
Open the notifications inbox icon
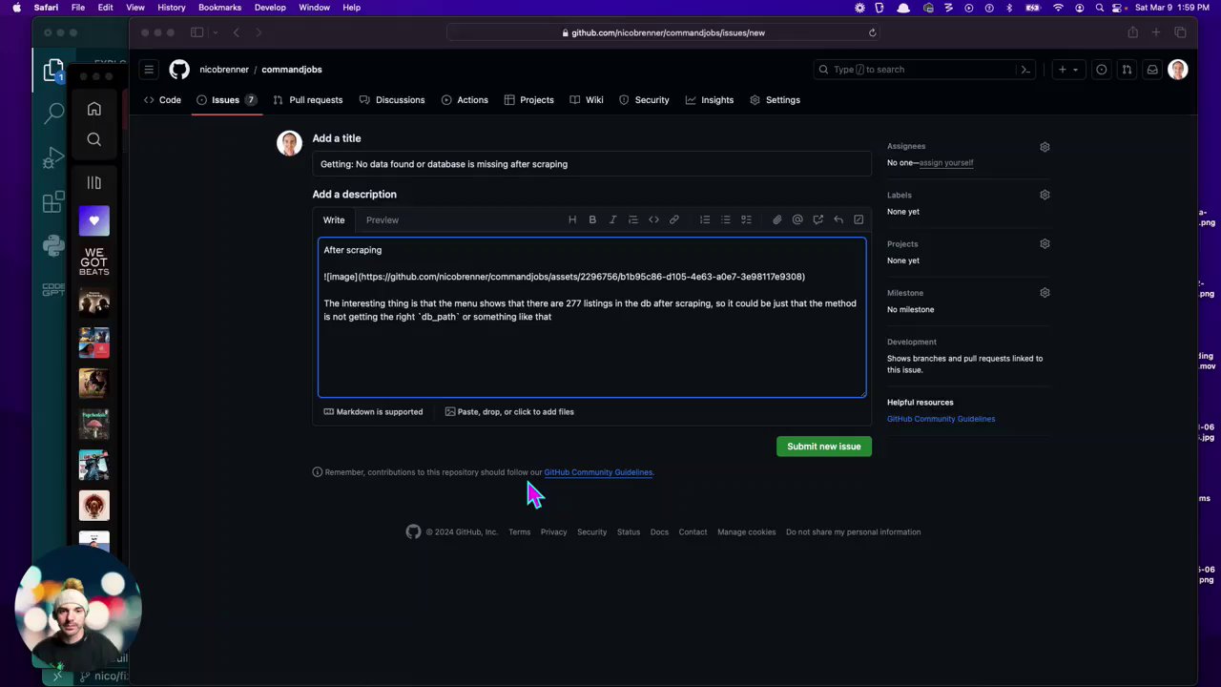[x=1152, y=70]
